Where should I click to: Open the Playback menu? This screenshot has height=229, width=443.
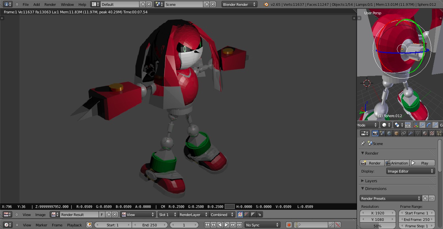pos(74,225)
